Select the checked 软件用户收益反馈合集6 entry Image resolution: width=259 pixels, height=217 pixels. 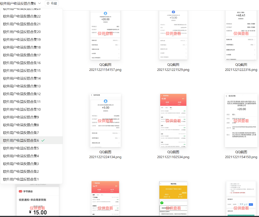[21, 140]
